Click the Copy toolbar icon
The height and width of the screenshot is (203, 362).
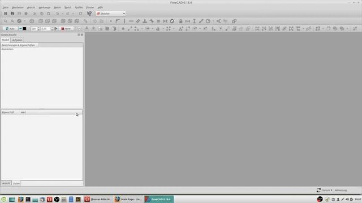(42, 14)
